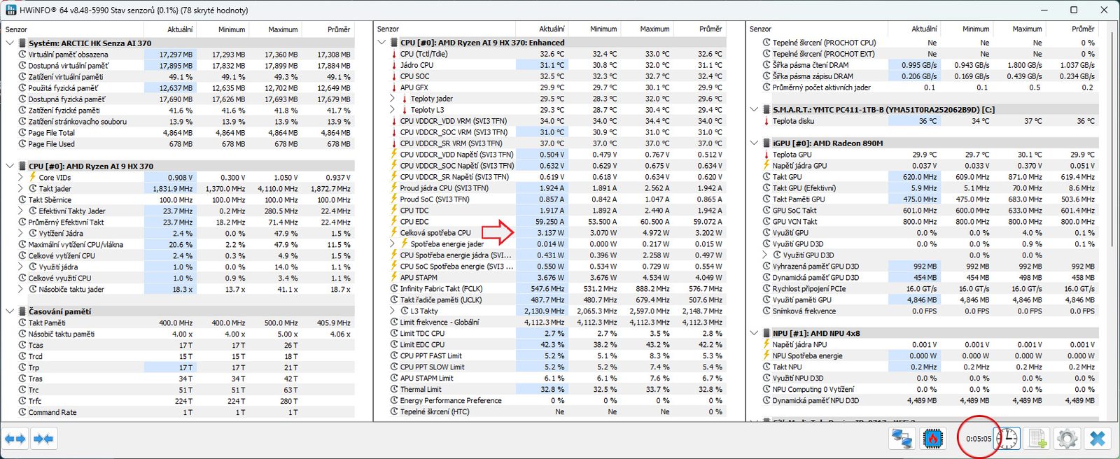Click the icon beside Takt Paměti

(22, 323)
